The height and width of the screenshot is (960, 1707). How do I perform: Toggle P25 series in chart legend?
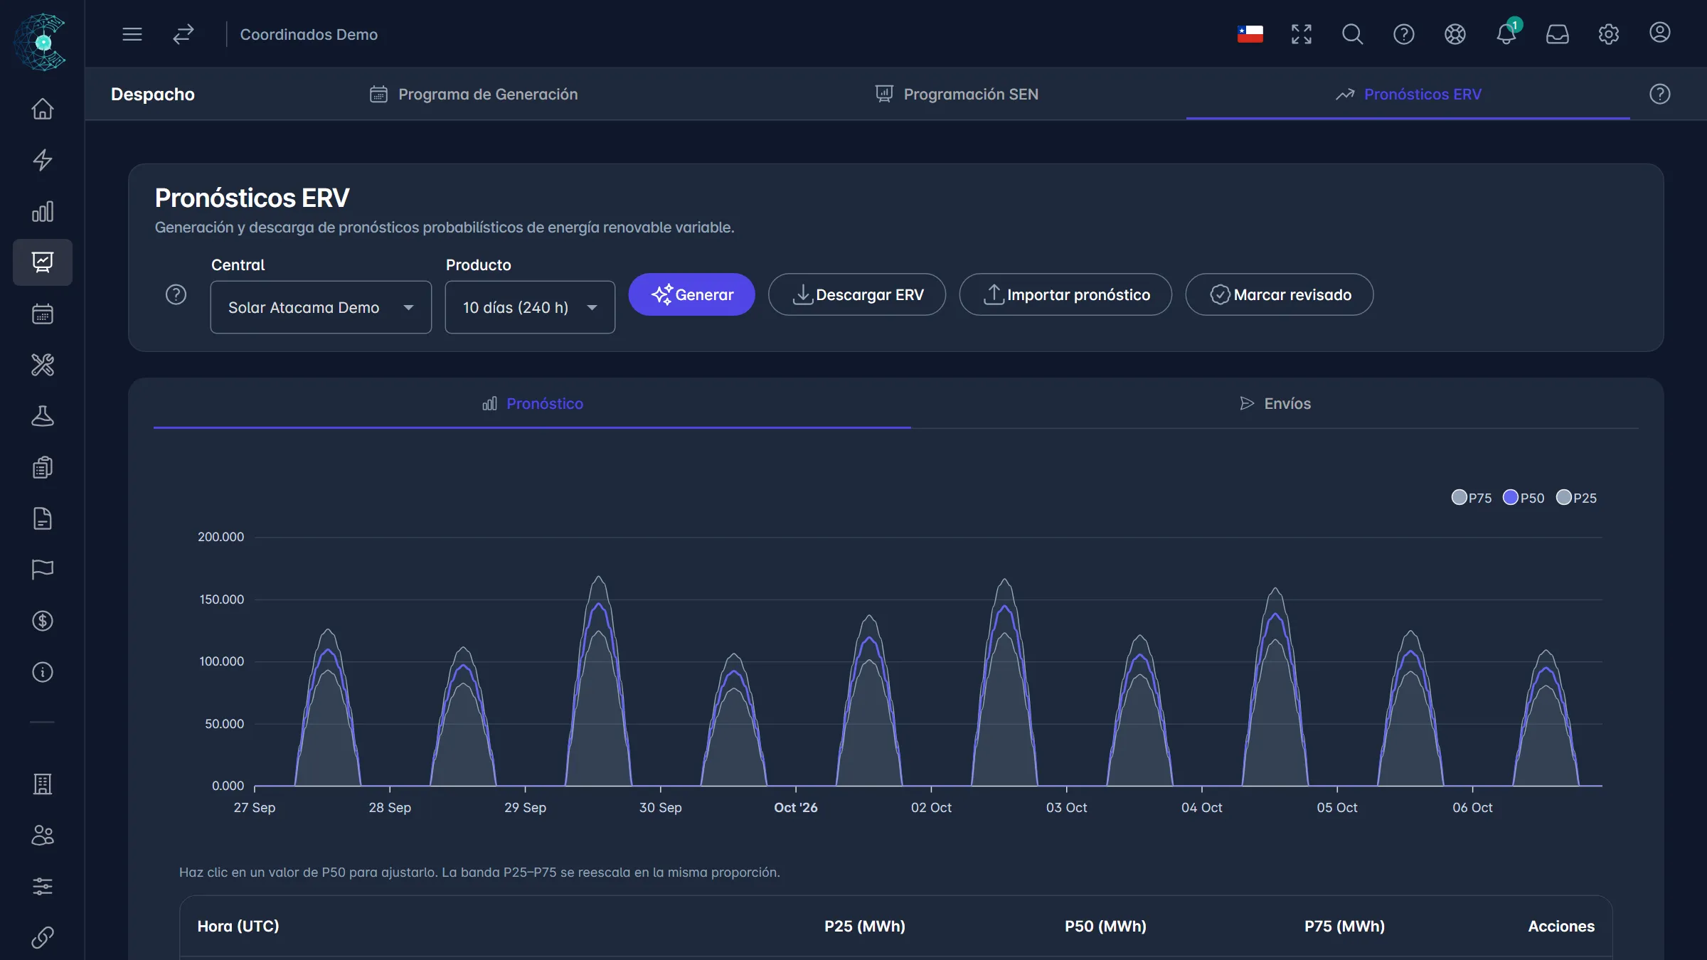point(1576,498)
